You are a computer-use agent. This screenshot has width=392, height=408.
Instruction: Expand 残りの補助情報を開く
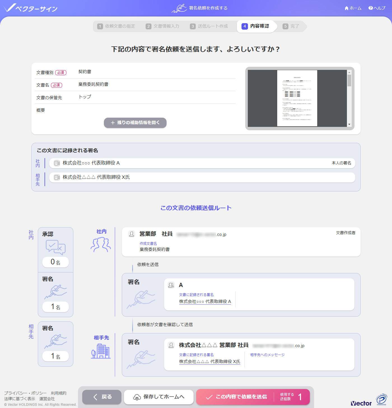tap(135, 123)
